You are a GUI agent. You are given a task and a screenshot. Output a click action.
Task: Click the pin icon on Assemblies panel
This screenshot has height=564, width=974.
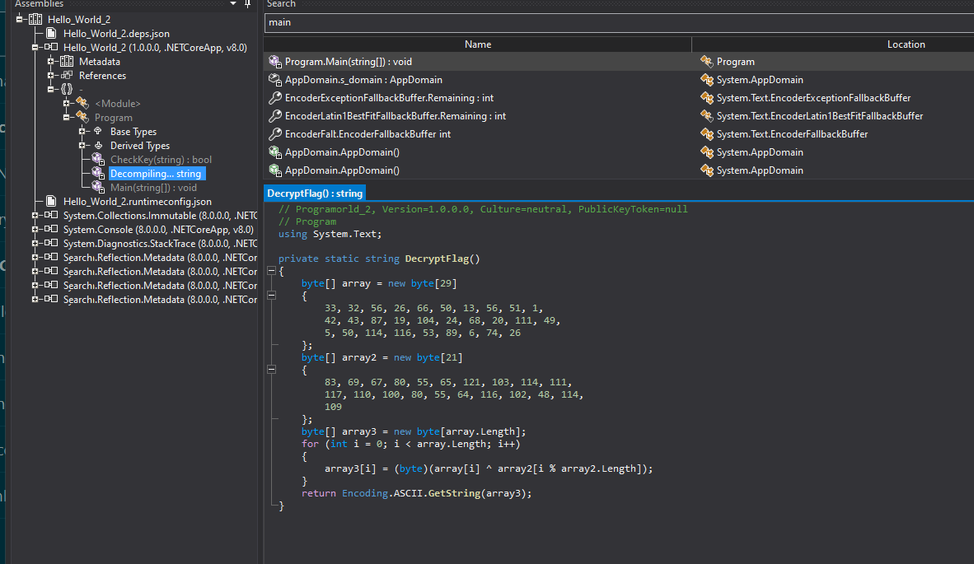click(x=247, y=4)
